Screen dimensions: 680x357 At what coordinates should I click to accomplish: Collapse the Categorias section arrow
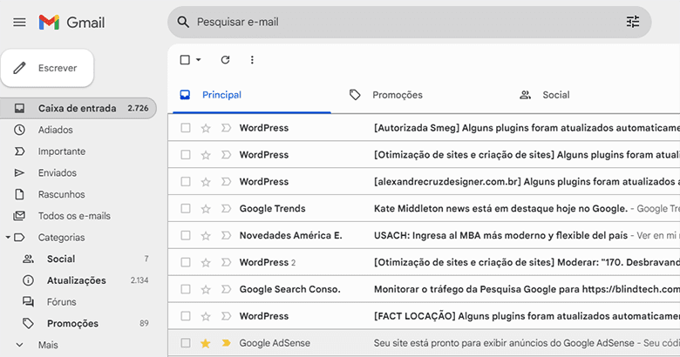[x=8, y=238]
